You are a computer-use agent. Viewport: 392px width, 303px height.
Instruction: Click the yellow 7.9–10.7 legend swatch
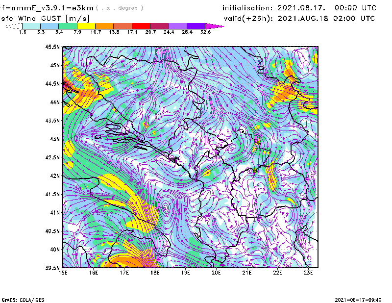[x=86, y=26]
